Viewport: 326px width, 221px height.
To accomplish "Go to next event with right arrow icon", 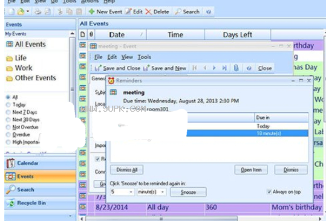I will click(x=214, y=68).
